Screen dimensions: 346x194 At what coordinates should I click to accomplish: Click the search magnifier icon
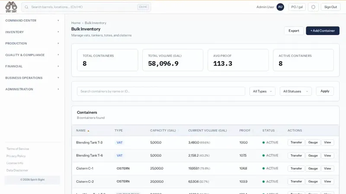pyautogui.click(x=26, y=7)
